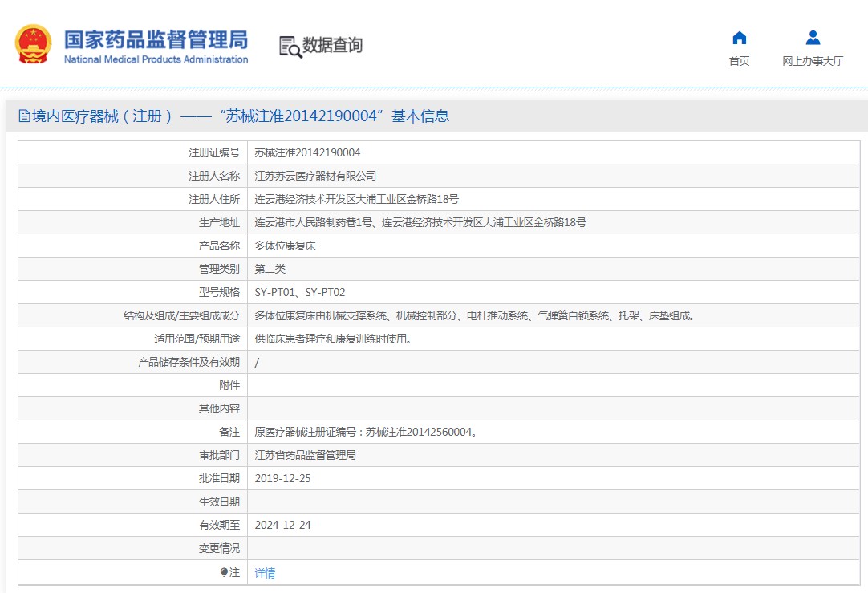Image resolution: width=868 pixels, height=593 pixels.
Task: Click the 管理类别 row label
Action: tap(219, 269)
